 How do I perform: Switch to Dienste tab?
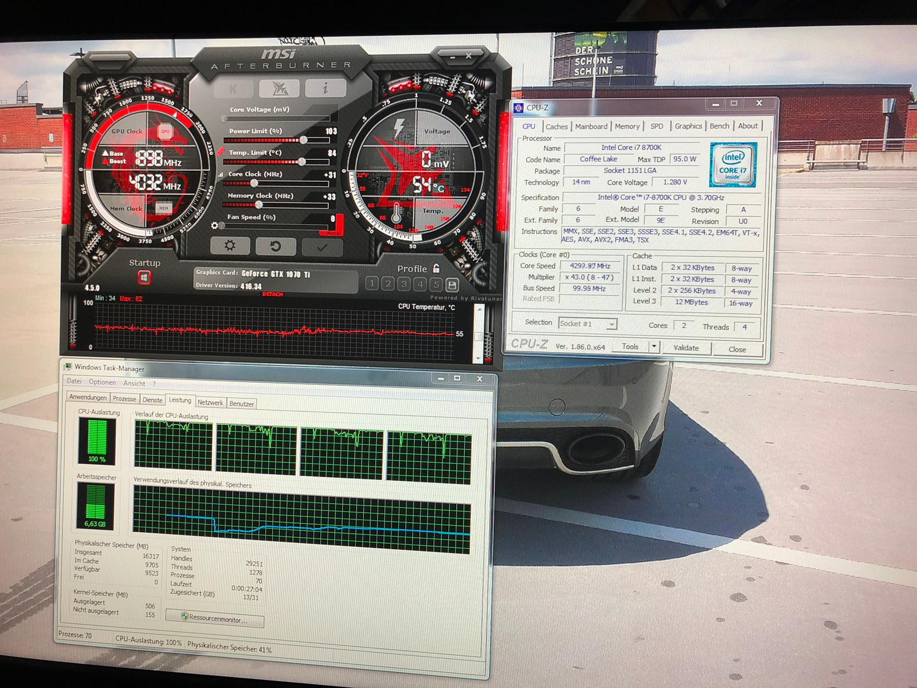click(x=152, y=400)
